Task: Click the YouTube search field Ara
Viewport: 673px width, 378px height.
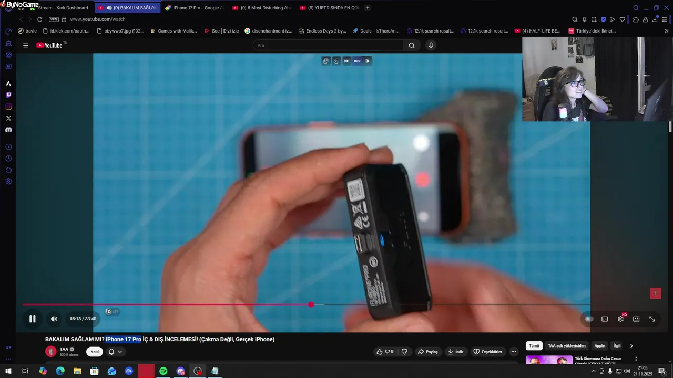Action: click(x=328, y=45)
